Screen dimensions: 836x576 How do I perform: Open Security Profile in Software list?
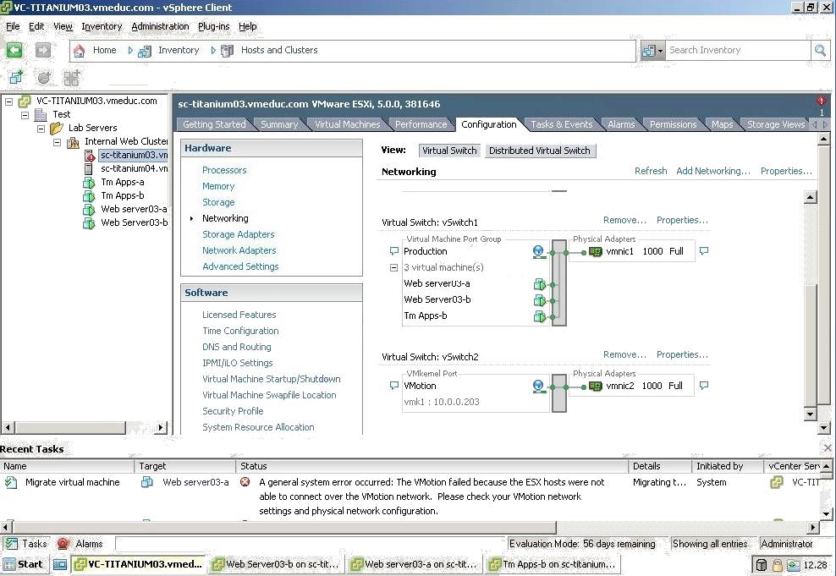coord(233,411)
